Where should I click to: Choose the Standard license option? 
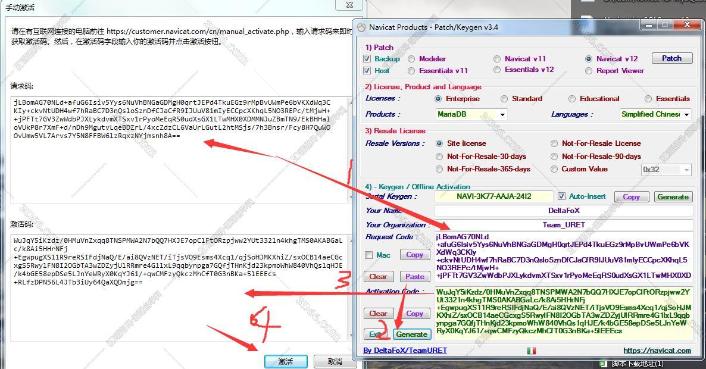tap(504, 99)
